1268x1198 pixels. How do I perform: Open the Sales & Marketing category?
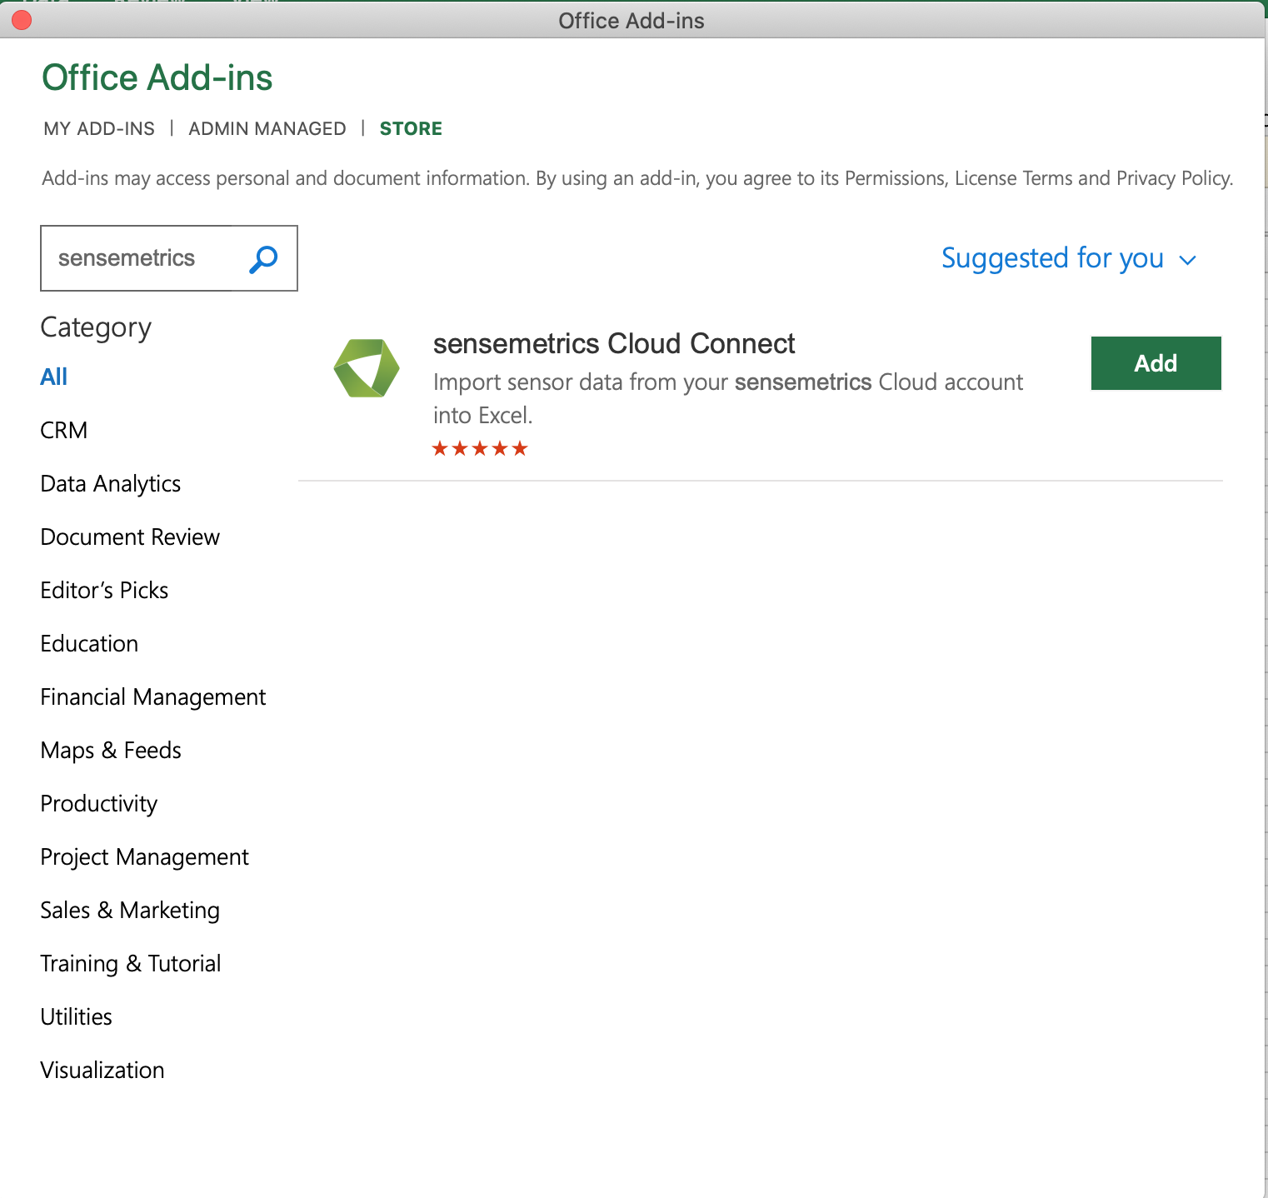pos(130,910)
